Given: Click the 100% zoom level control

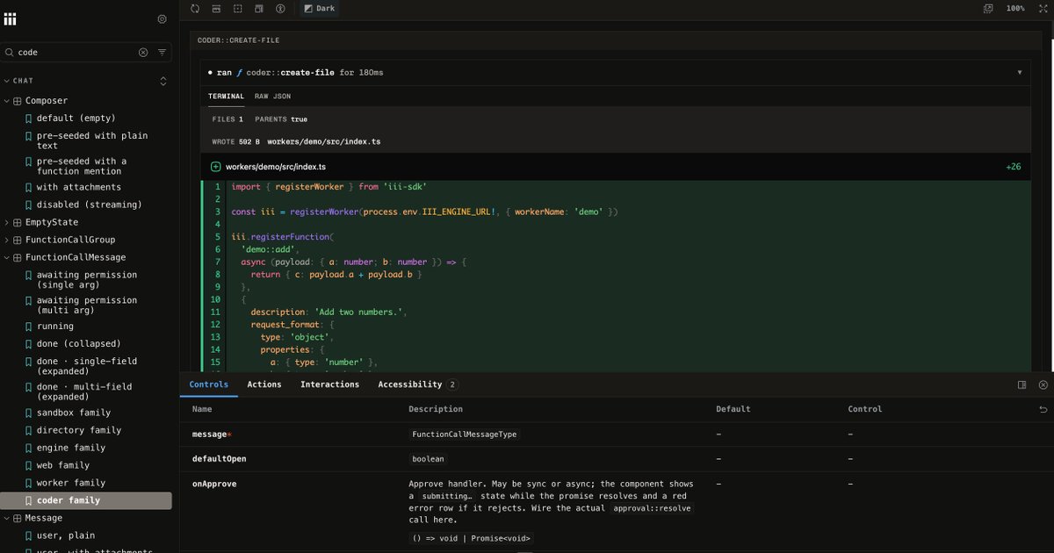Looking at the screenshot, I should (1015, 8).
